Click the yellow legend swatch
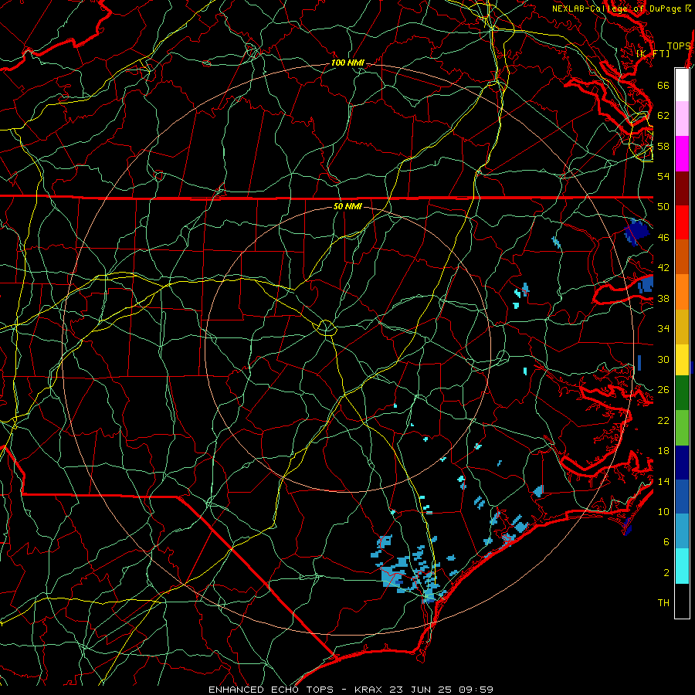695x695 pixels. tap(682, 360)
